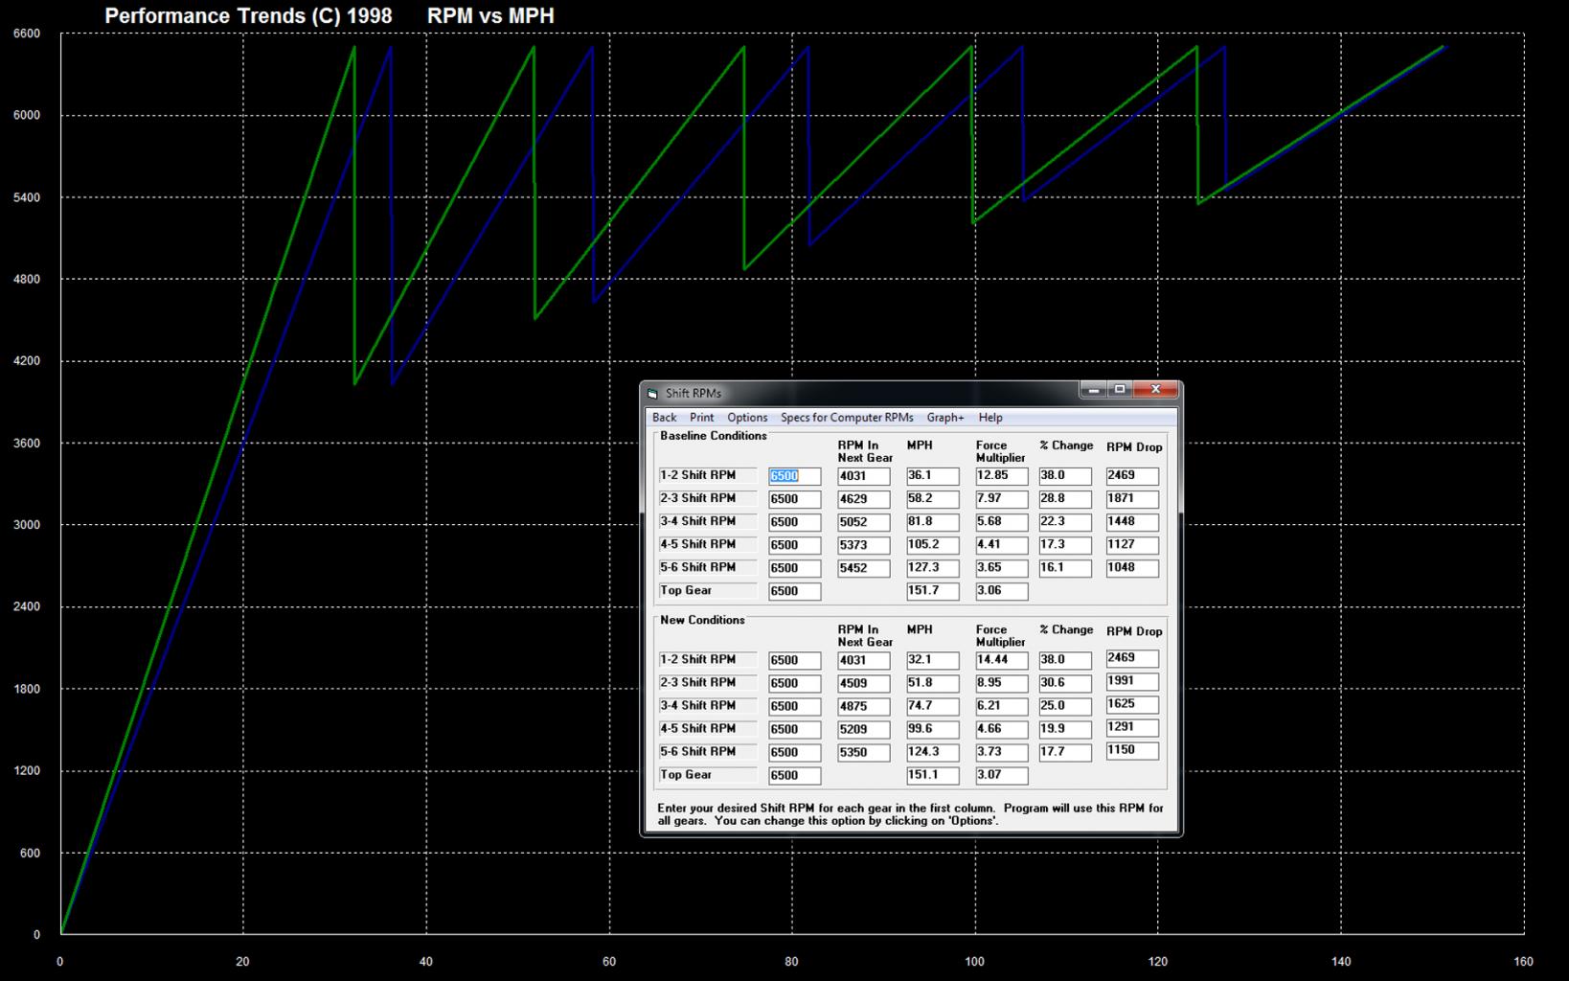Click the RPM vs MPH graph title

click(x=490, y=16)
